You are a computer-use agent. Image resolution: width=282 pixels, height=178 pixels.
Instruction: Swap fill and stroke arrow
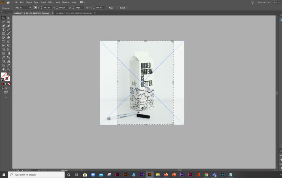point(9,74)
